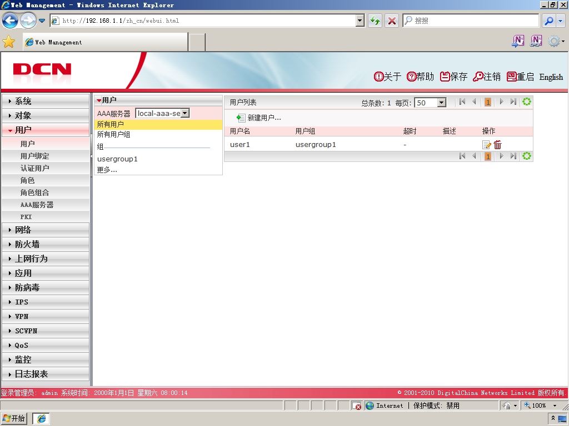Expand the 防病毒 menu section
Screen dimensions: 569x426
pyautogui.click(x=46, y=288)
